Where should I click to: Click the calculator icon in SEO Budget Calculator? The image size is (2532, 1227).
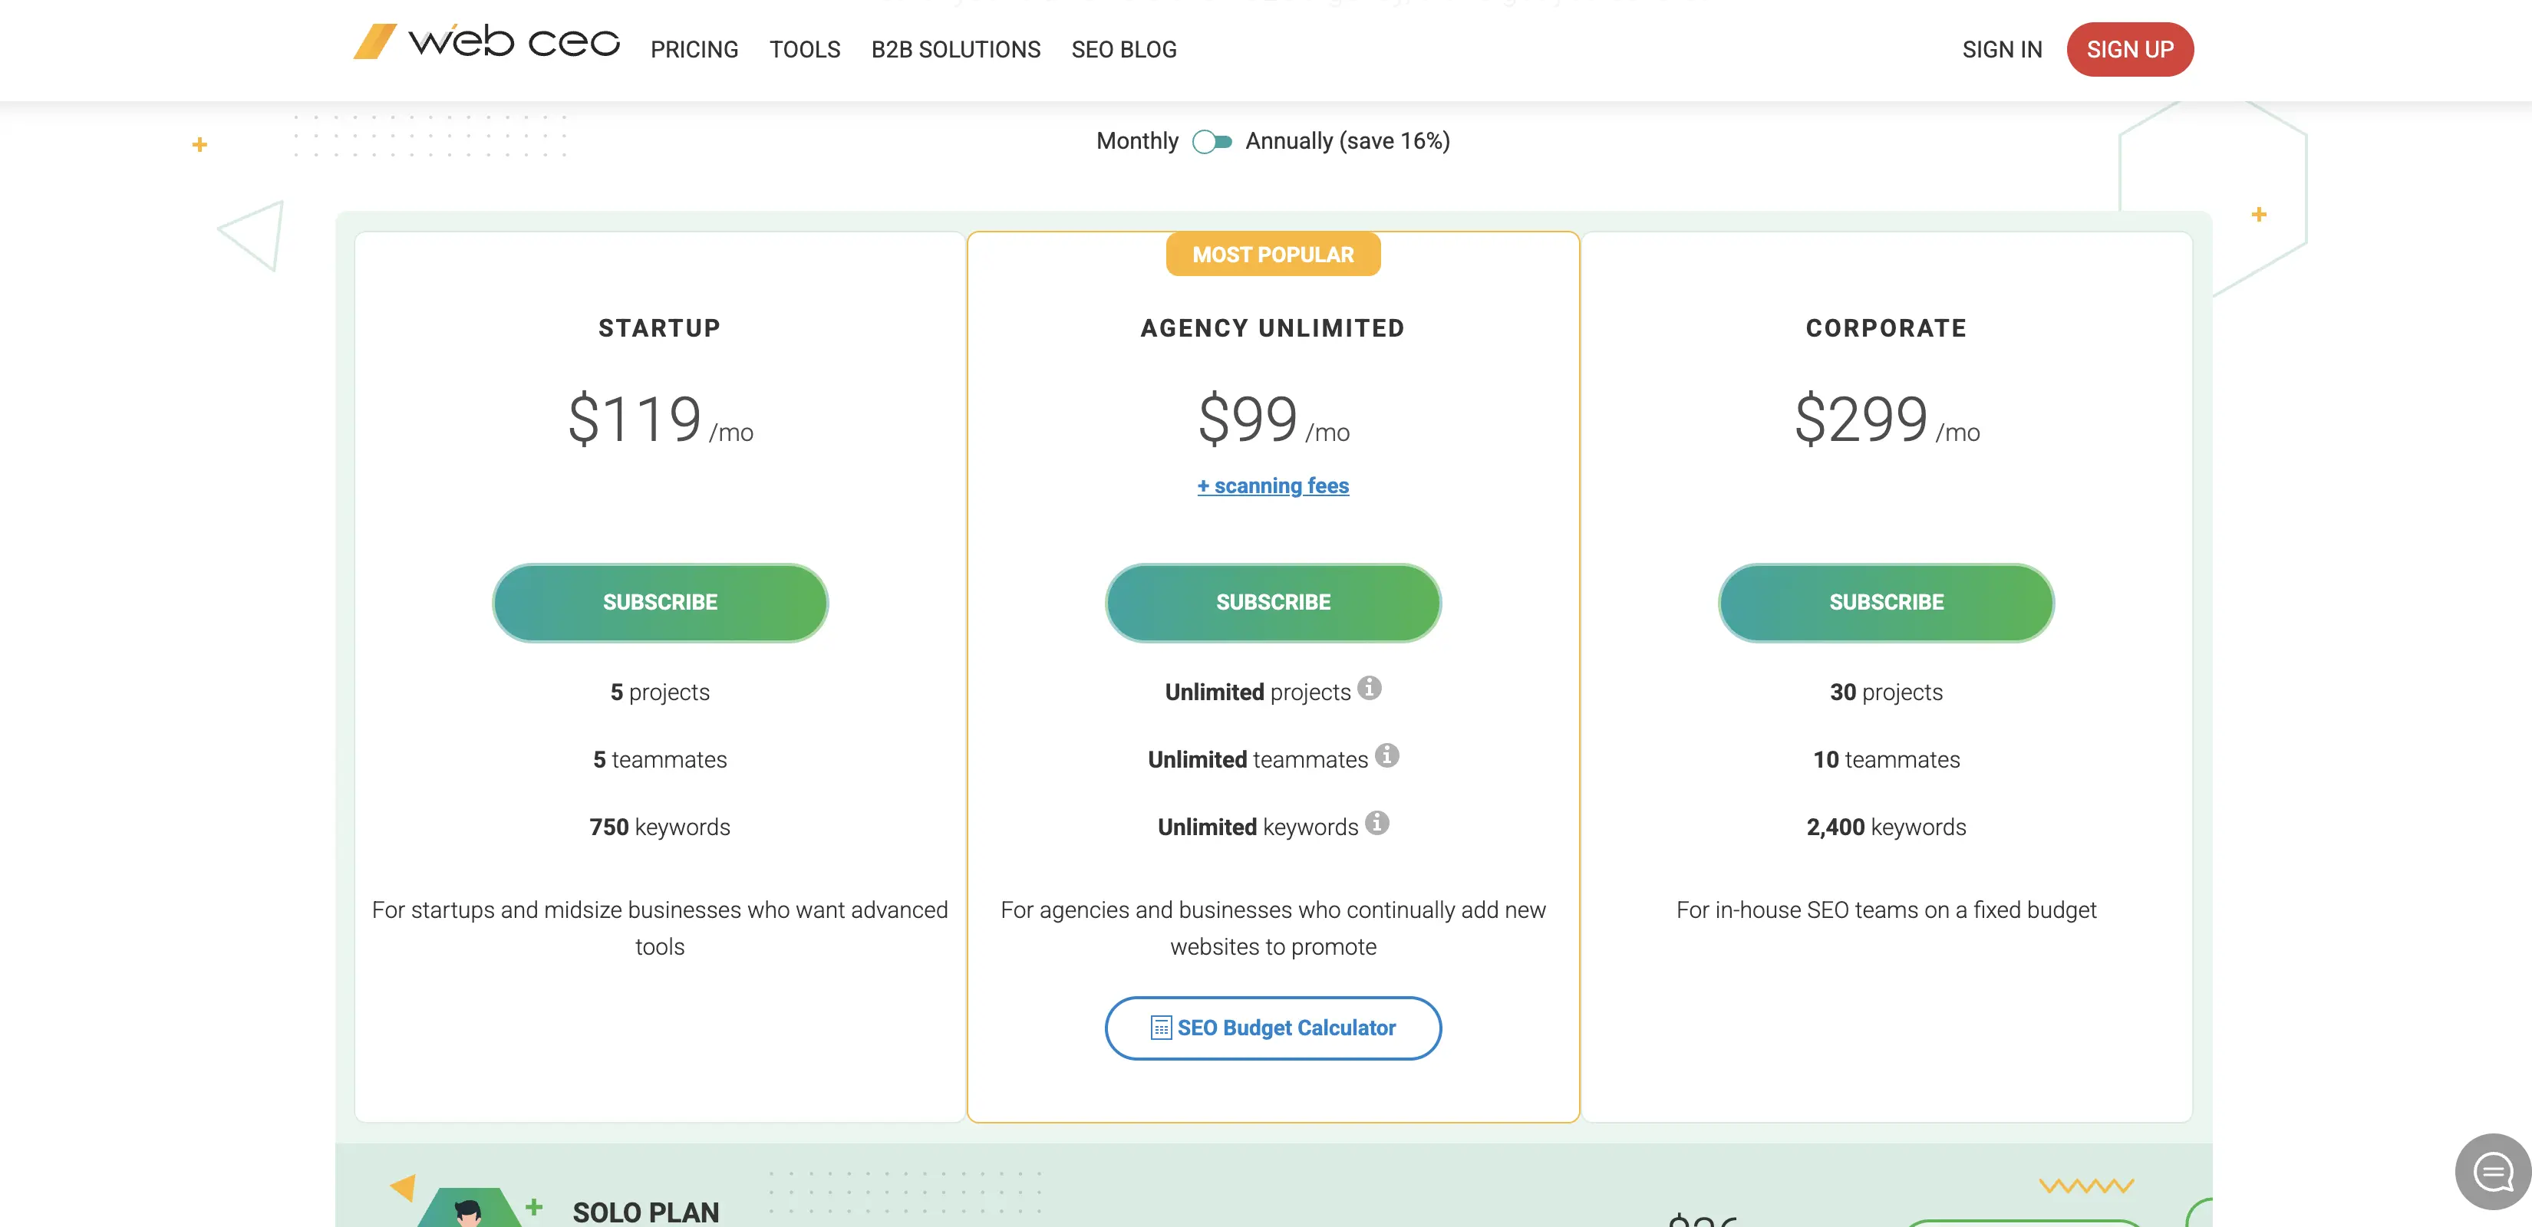pos(1161,1028)
